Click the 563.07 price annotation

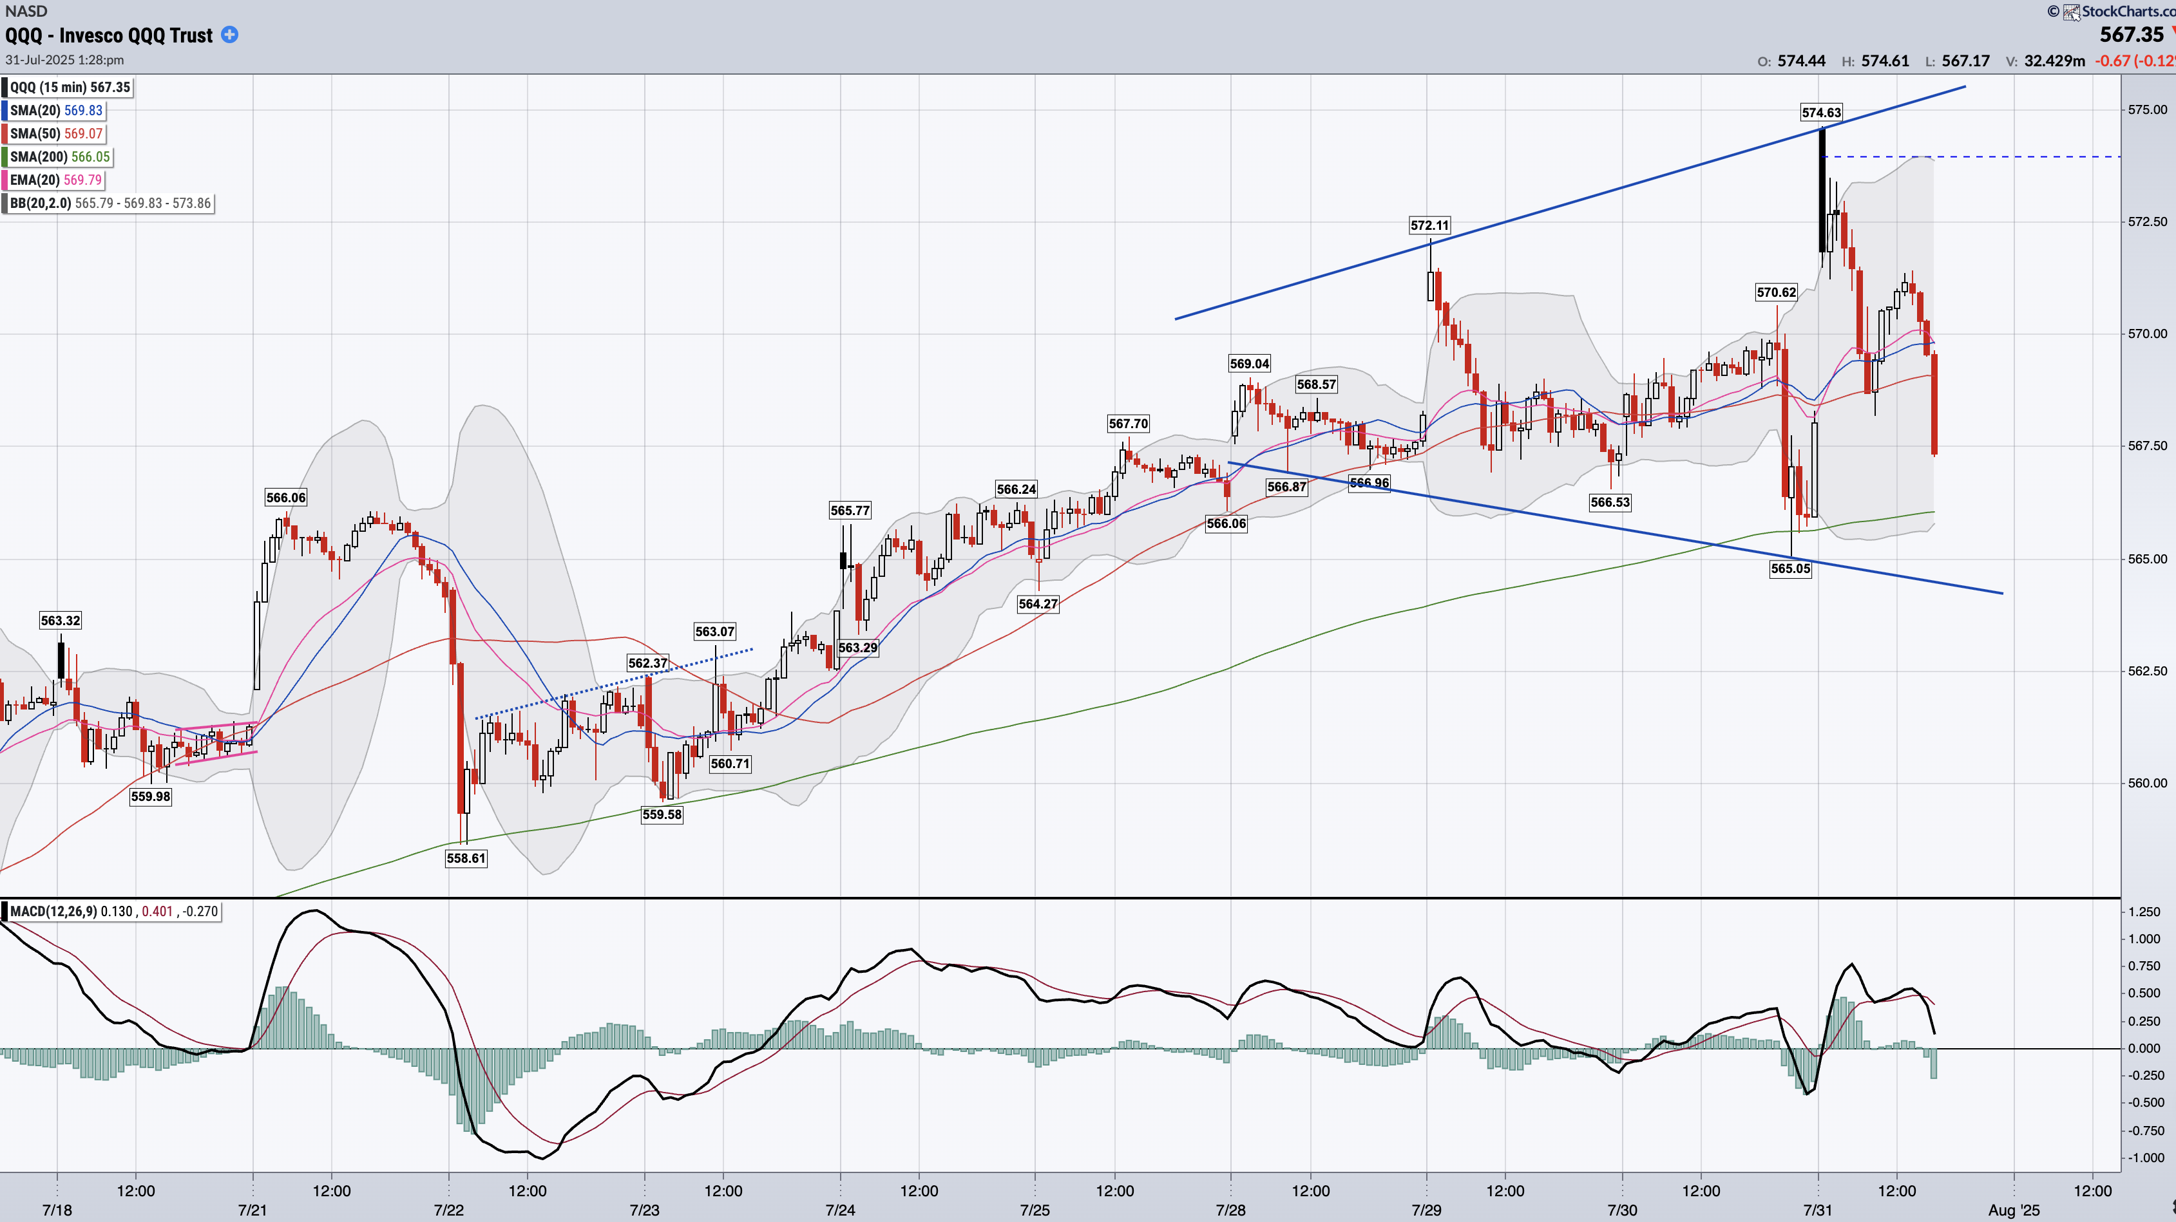tap(714, 632)
